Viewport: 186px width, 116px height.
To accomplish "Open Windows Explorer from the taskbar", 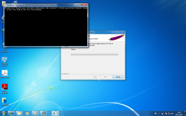I will point(19,113).
